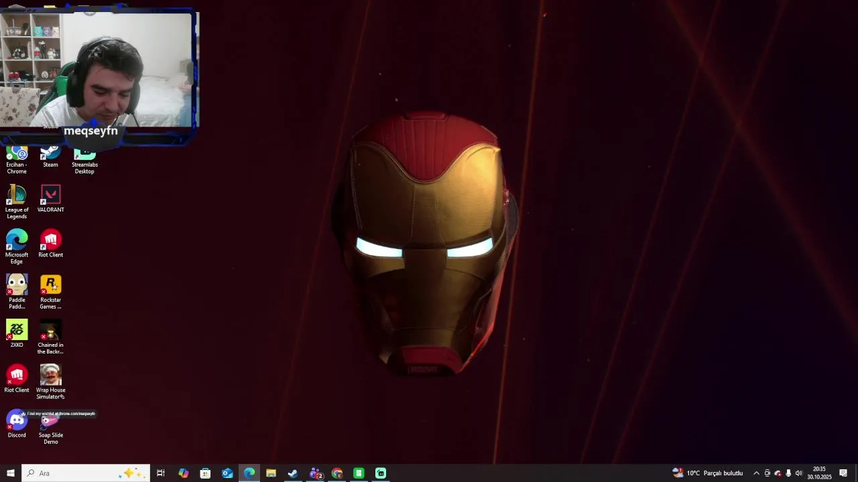The image size is (858, 482).
Task: Select the VALORANT desktop icon
Action: 50,199
